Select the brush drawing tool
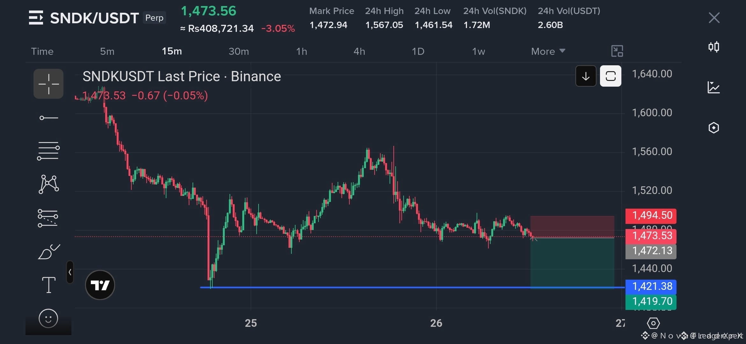Image resolution: width=746 pixels, height=344 pixels. click(48, 252)
